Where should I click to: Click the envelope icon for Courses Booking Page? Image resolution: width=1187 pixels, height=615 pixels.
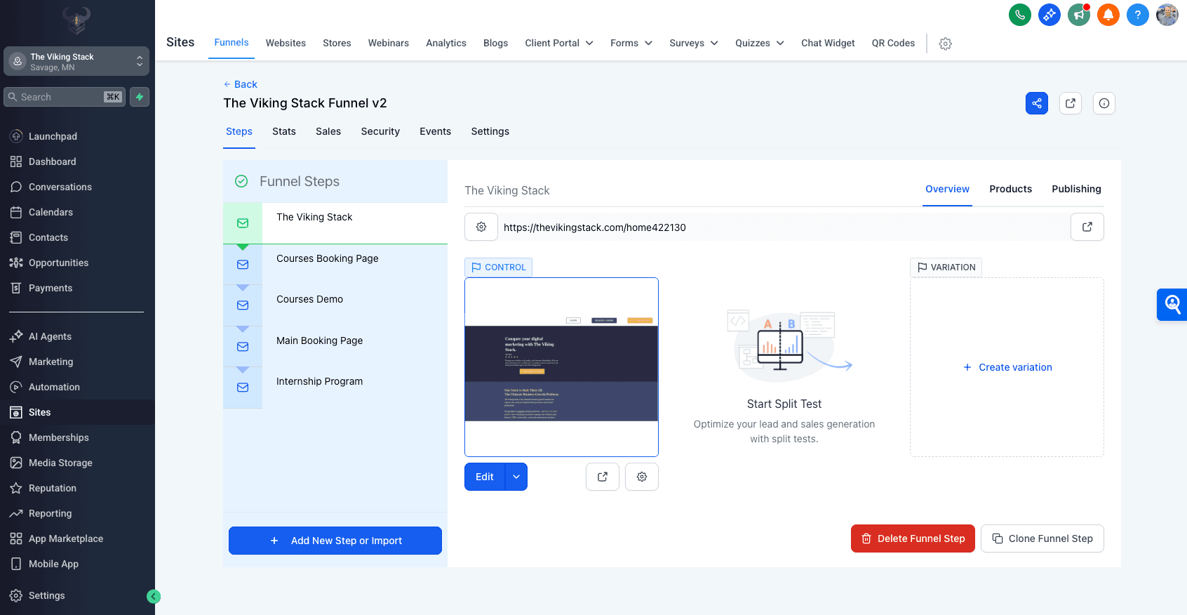(x=243, y=265)
